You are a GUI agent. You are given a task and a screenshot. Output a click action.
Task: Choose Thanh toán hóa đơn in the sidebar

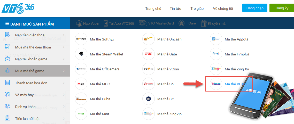click(35, 83)
